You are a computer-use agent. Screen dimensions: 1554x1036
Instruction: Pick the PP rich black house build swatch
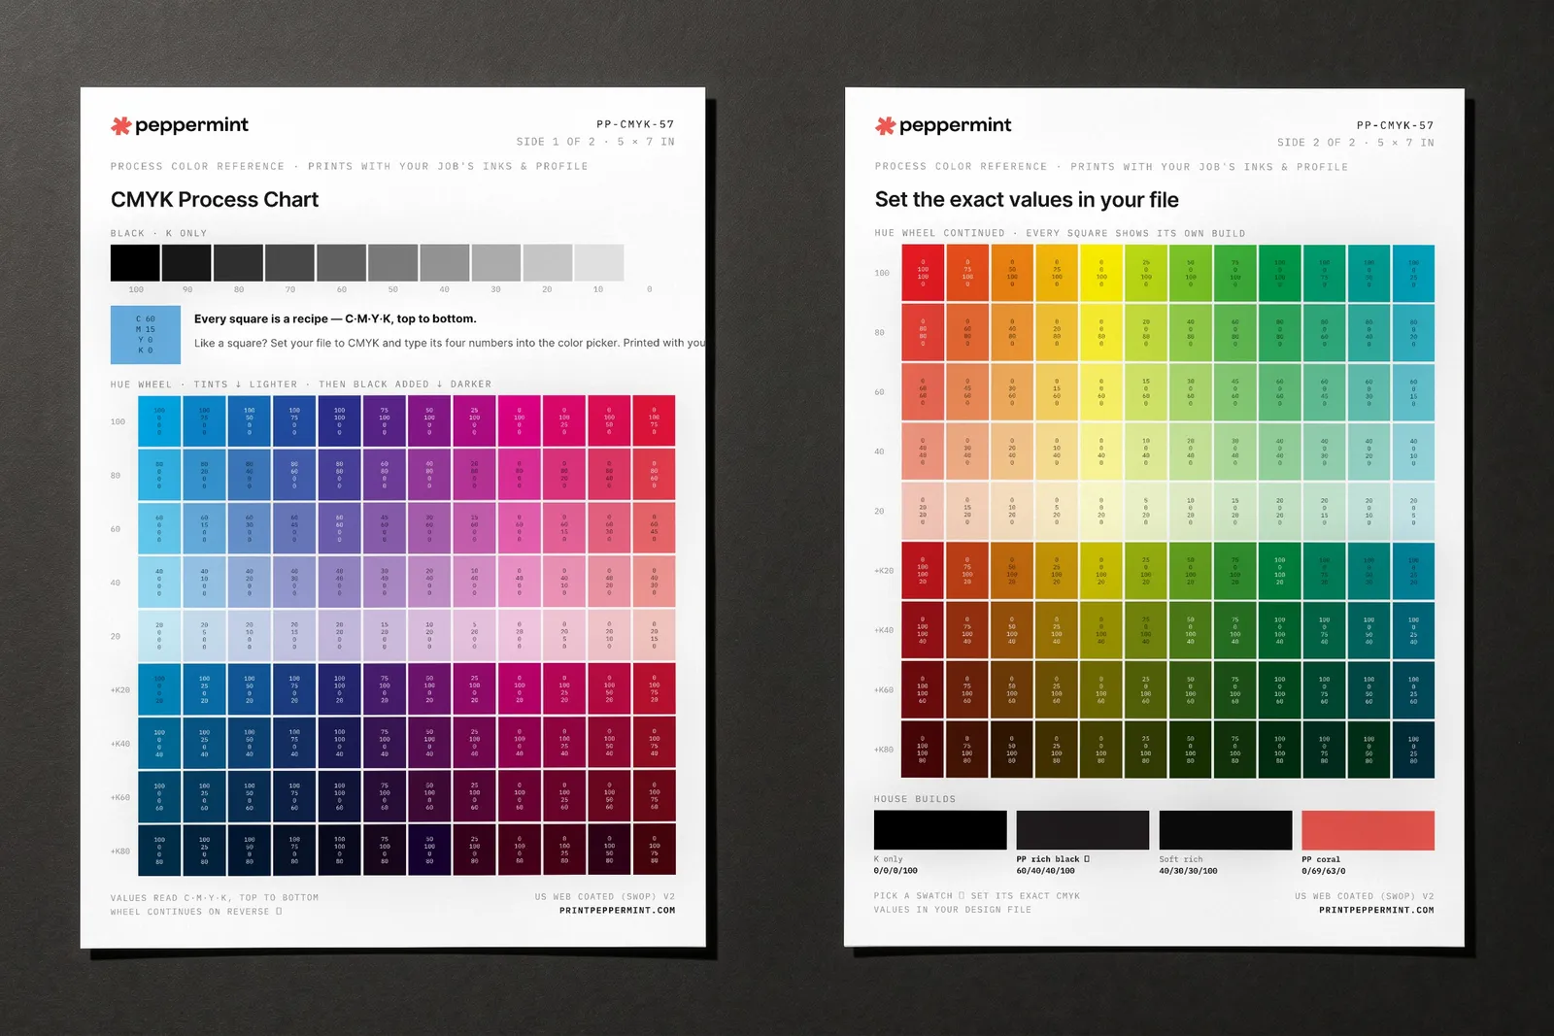coord(1083,830)
